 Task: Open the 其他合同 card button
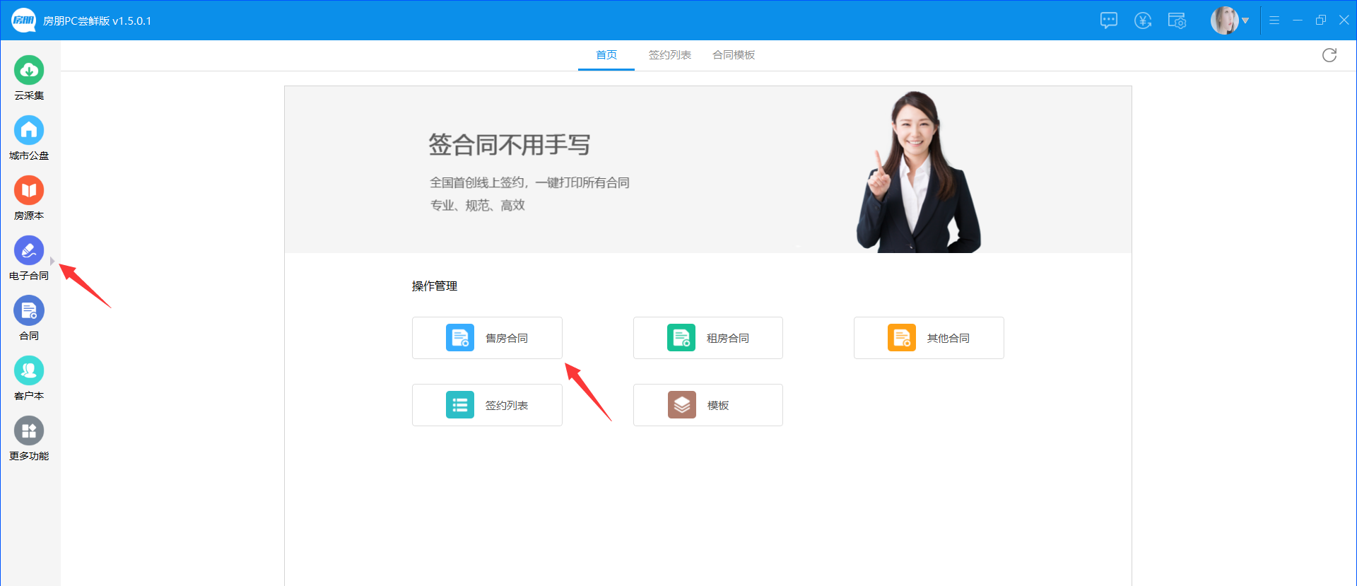[929, 338]
